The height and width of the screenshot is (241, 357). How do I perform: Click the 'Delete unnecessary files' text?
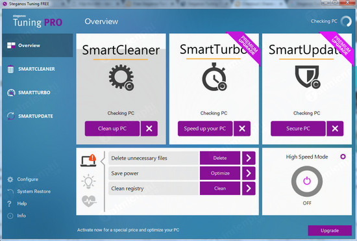[x=139, y=158]
